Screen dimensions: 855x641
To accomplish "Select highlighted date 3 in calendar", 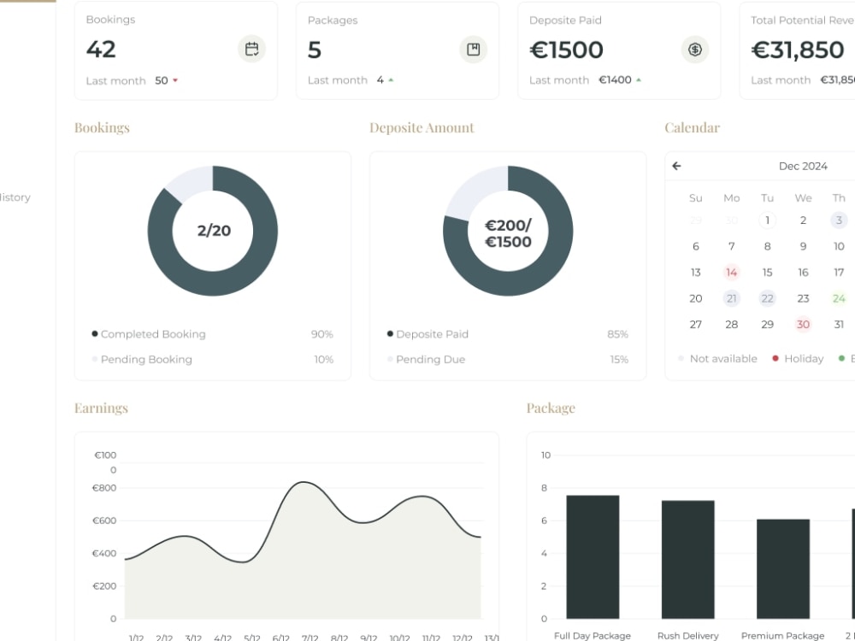I will [839, 221].
